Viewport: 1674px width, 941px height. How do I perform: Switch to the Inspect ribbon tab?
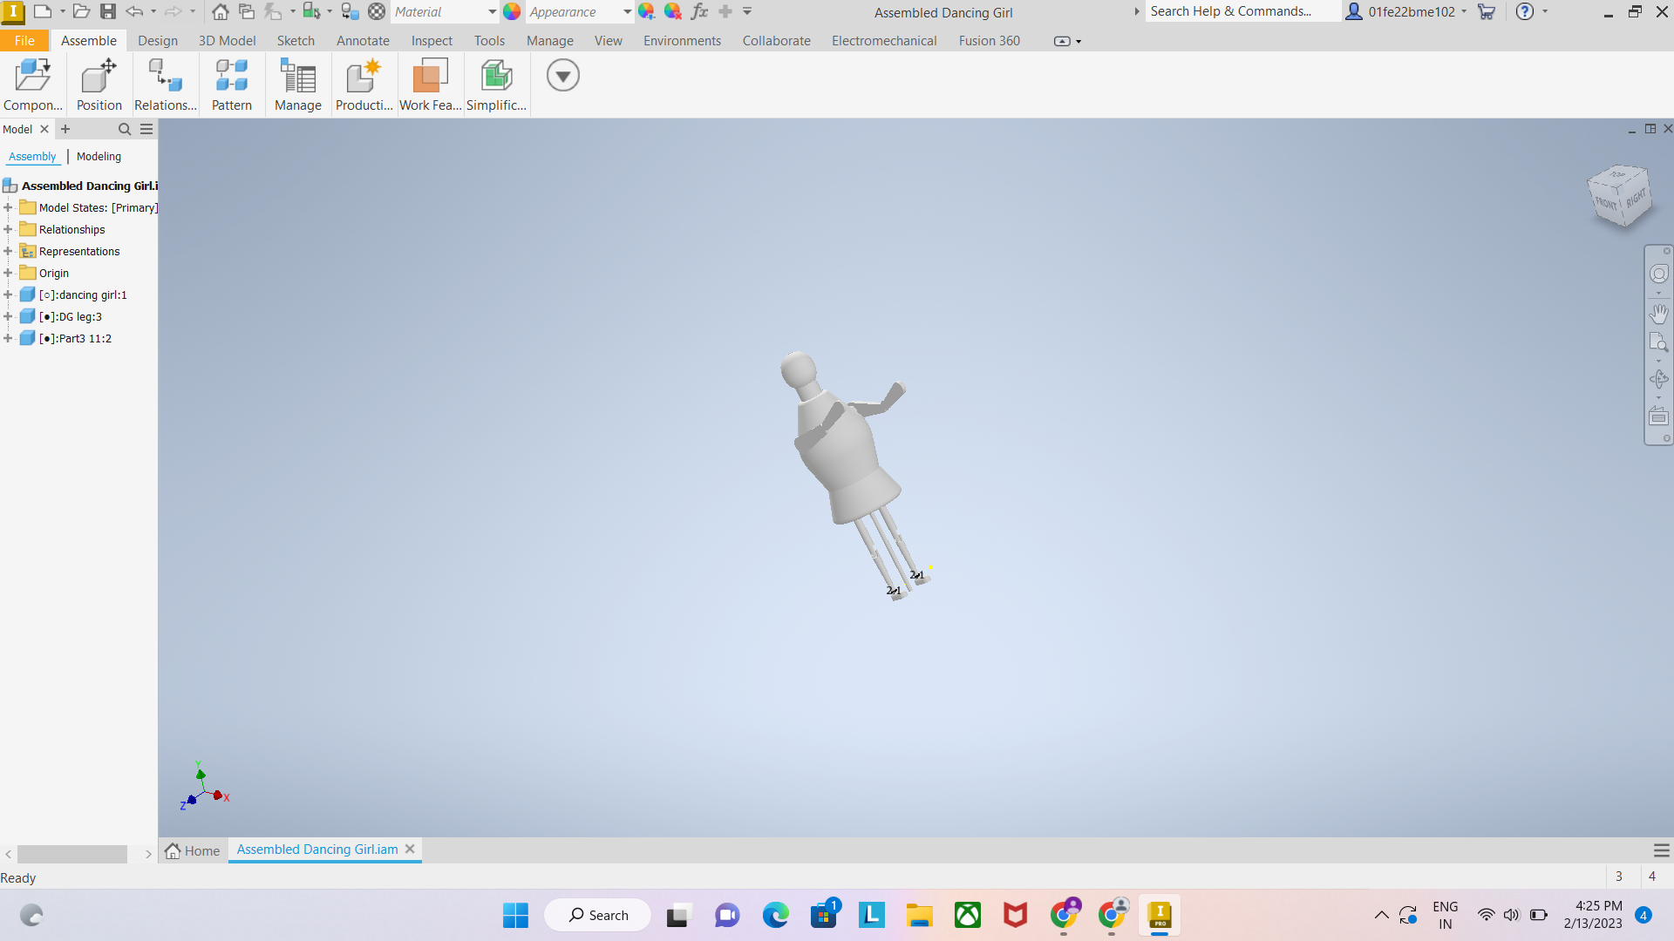[x=432, y=40]
